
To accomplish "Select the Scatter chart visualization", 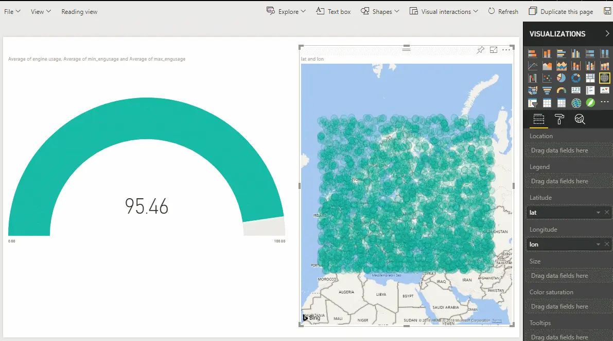I will pyautogui.click(x=547, y=78).
